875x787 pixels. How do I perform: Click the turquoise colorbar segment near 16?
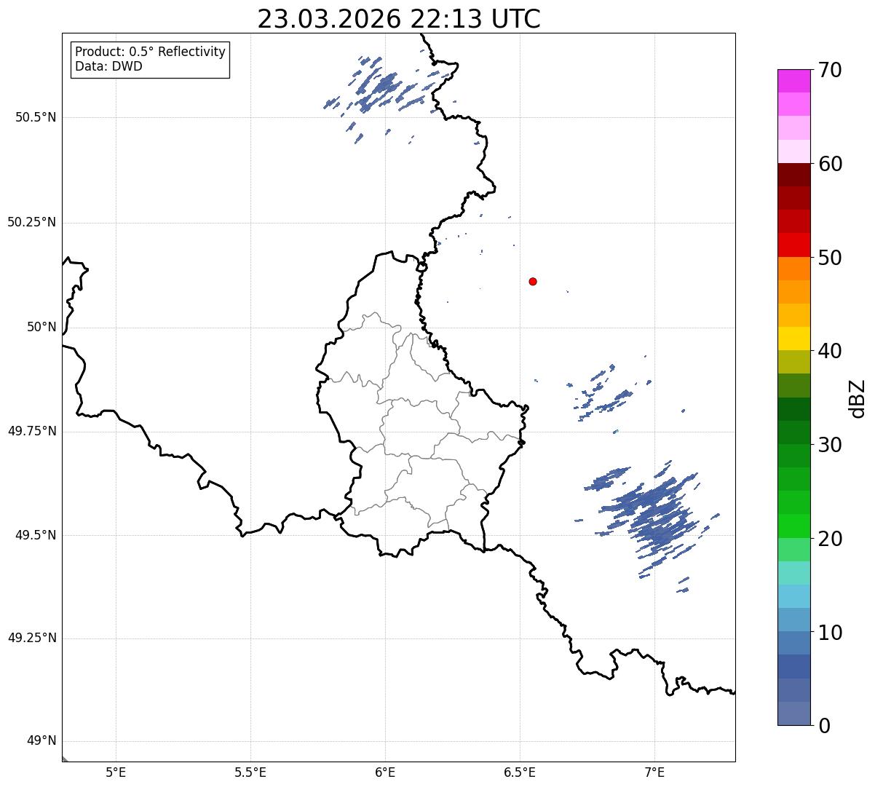click(794, 573)
